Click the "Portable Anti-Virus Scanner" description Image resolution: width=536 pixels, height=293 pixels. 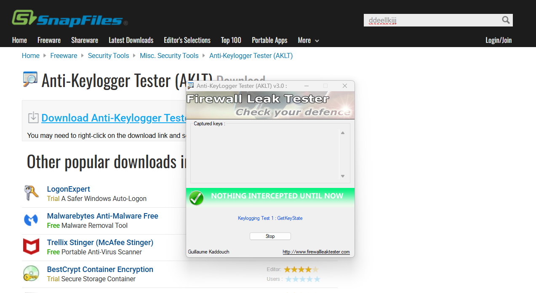102,252
